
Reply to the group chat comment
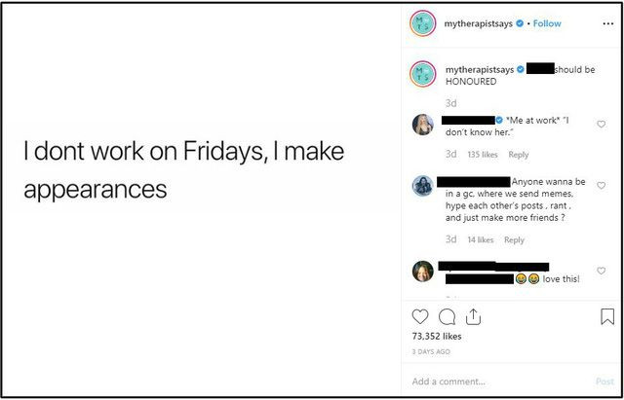514,239
